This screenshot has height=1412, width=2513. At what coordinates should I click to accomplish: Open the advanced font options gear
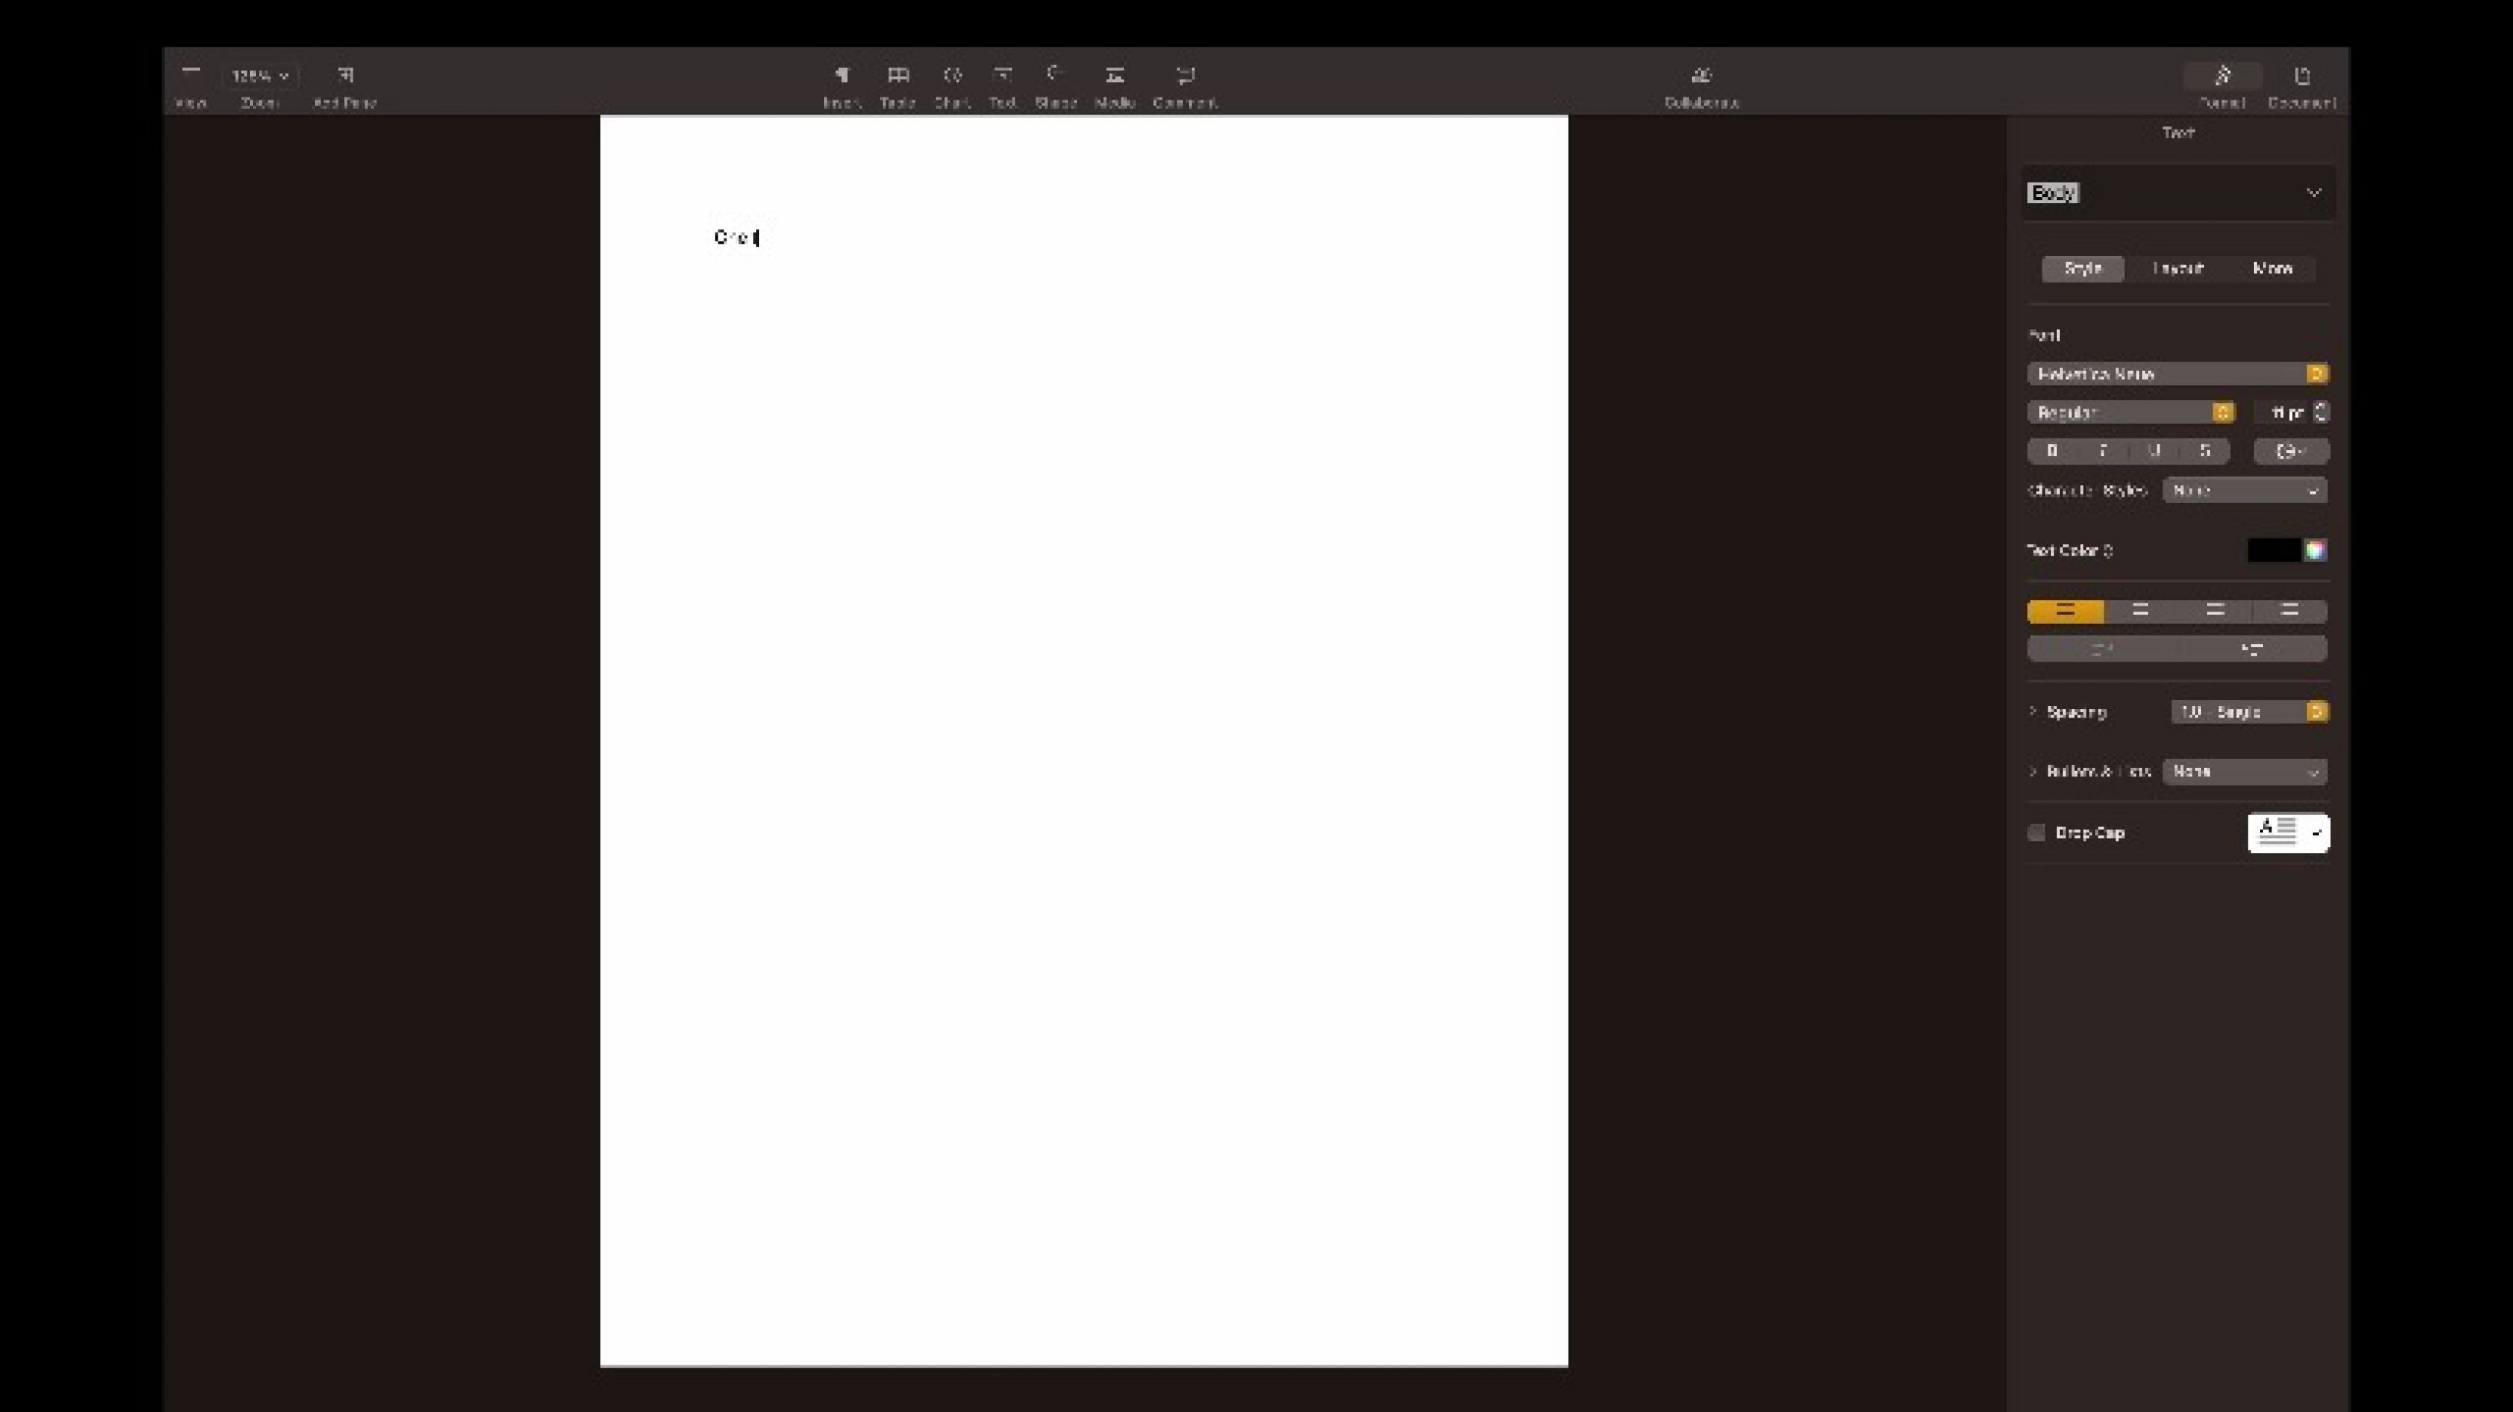coord(2290,451)
